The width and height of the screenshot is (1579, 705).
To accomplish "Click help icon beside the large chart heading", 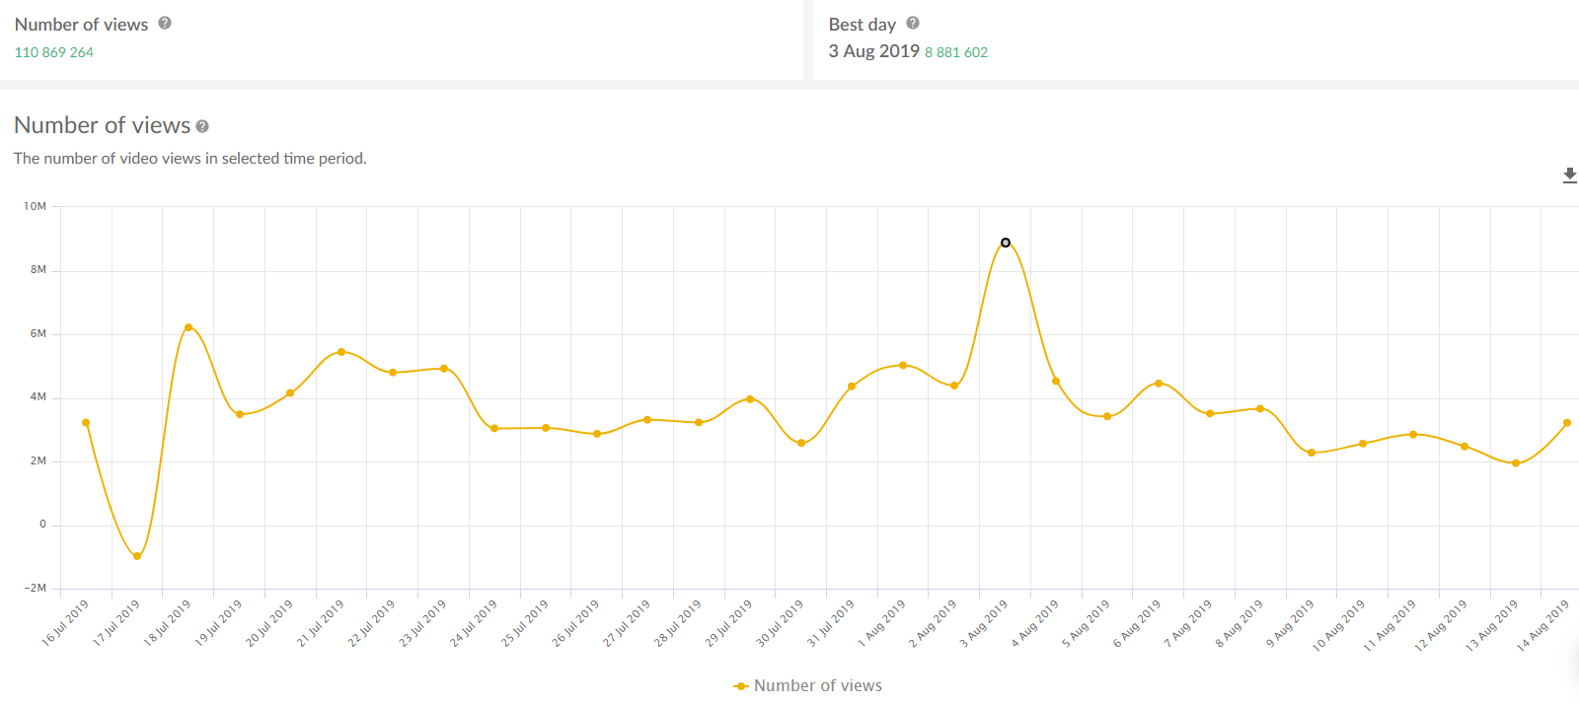I will (x=202, y=126).
